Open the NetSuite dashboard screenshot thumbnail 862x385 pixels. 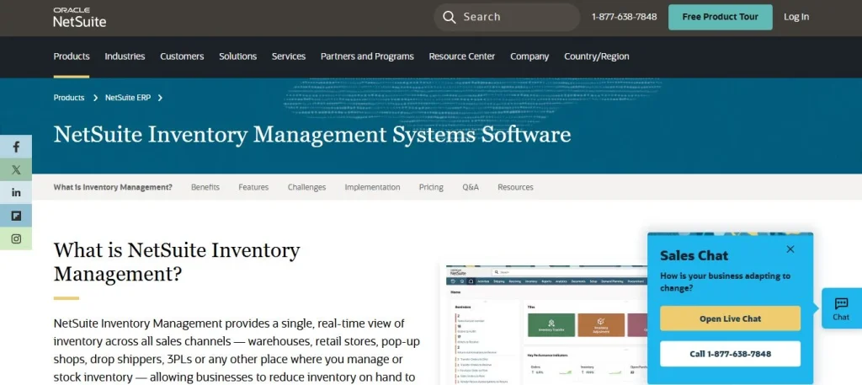tap(547, 324)
